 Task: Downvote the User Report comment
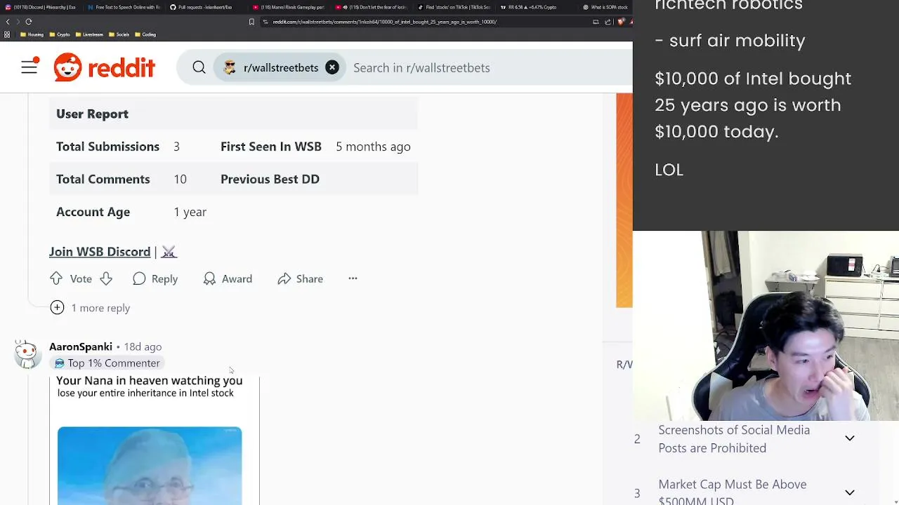pos(105,279)
